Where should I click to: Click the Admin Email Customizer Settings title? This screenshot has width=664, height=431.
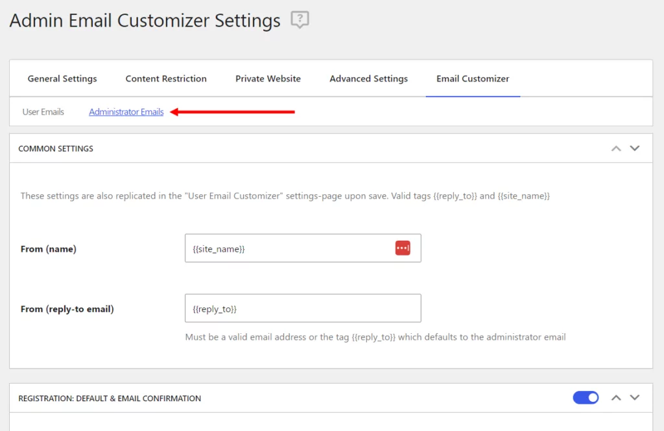click(x=145, y=20)
